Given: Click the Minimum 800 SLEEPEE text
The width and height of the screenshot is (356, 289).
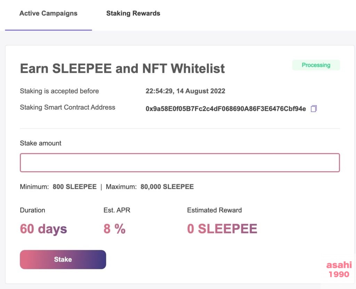Looking at the screenshot, I should (x=58, y=187).
